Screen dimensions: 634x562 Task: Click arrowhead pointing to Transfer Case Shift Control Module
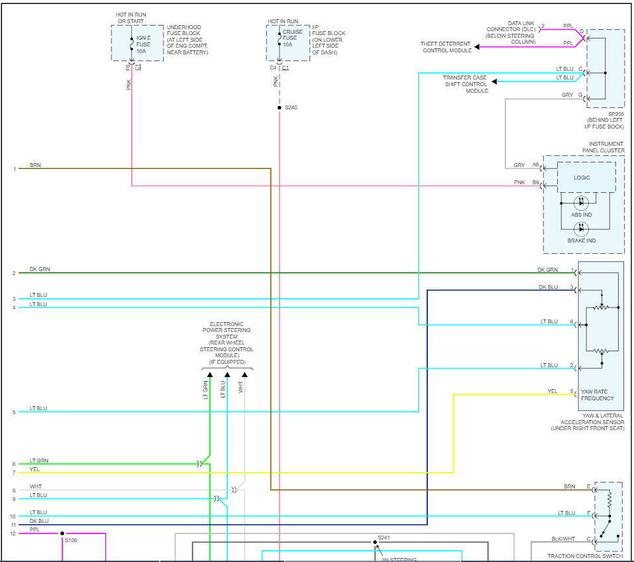pos(494,82)
